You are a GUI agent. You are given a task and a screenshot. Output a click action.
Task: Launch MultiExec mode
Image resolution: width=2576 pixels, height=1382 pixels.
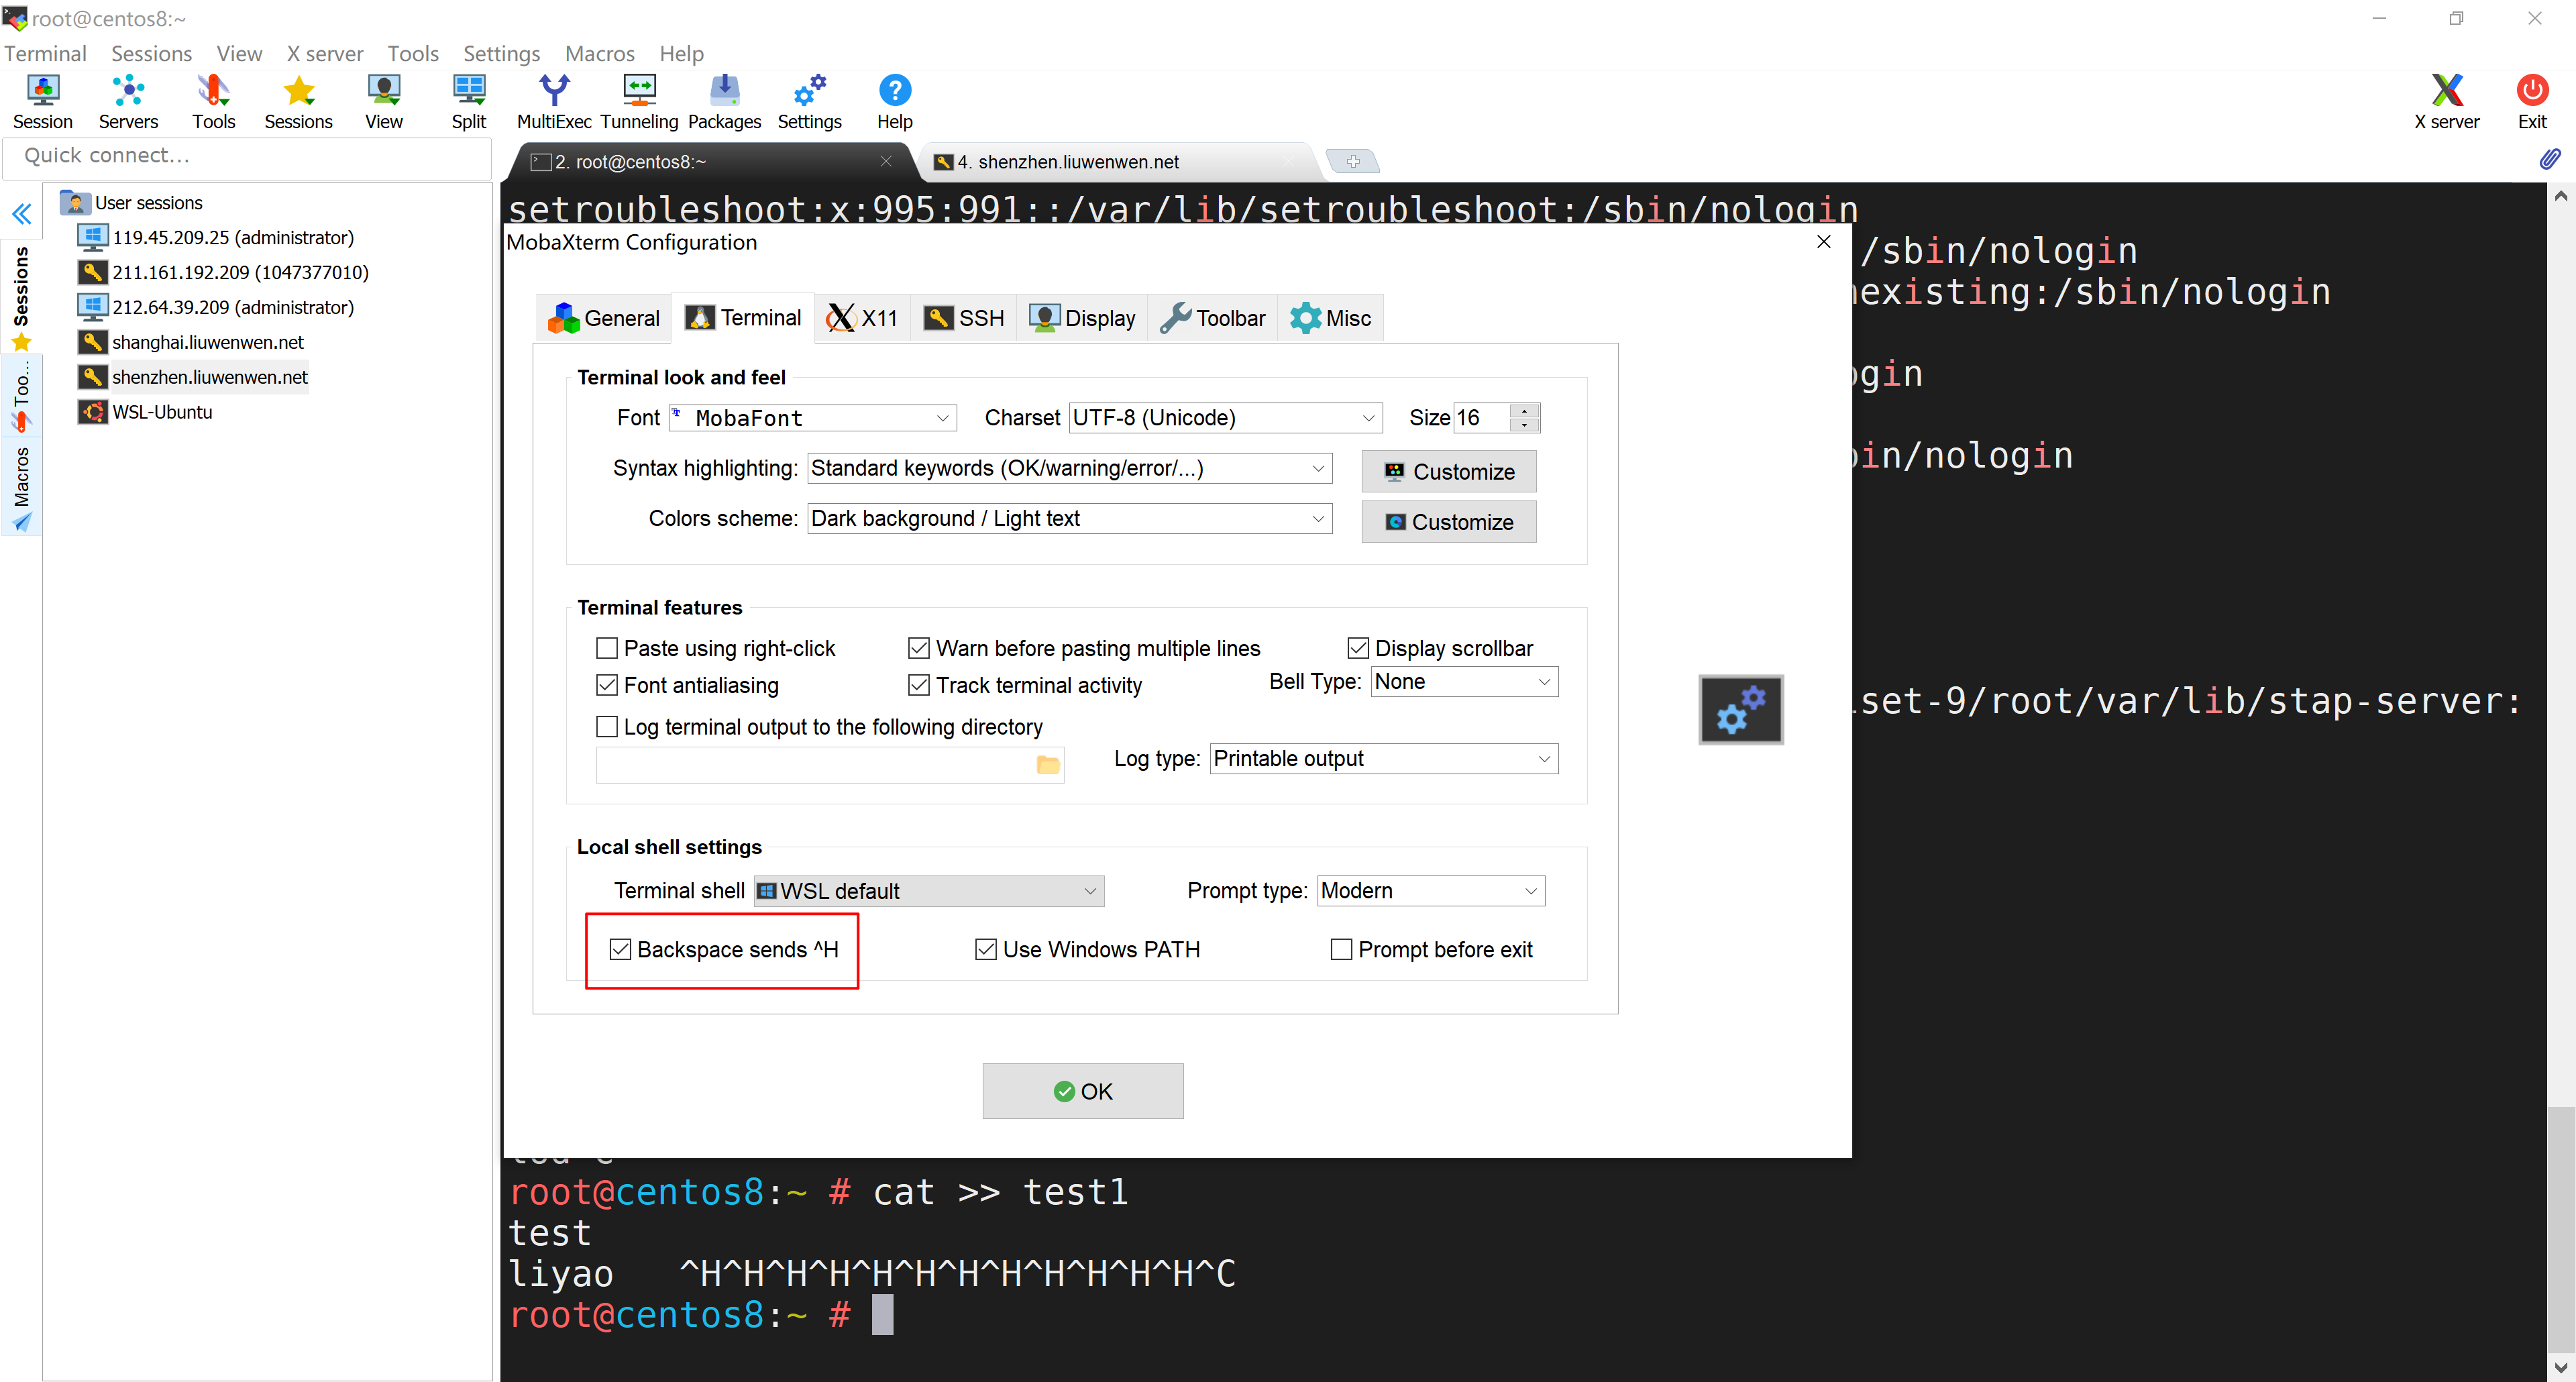(553, 100)
